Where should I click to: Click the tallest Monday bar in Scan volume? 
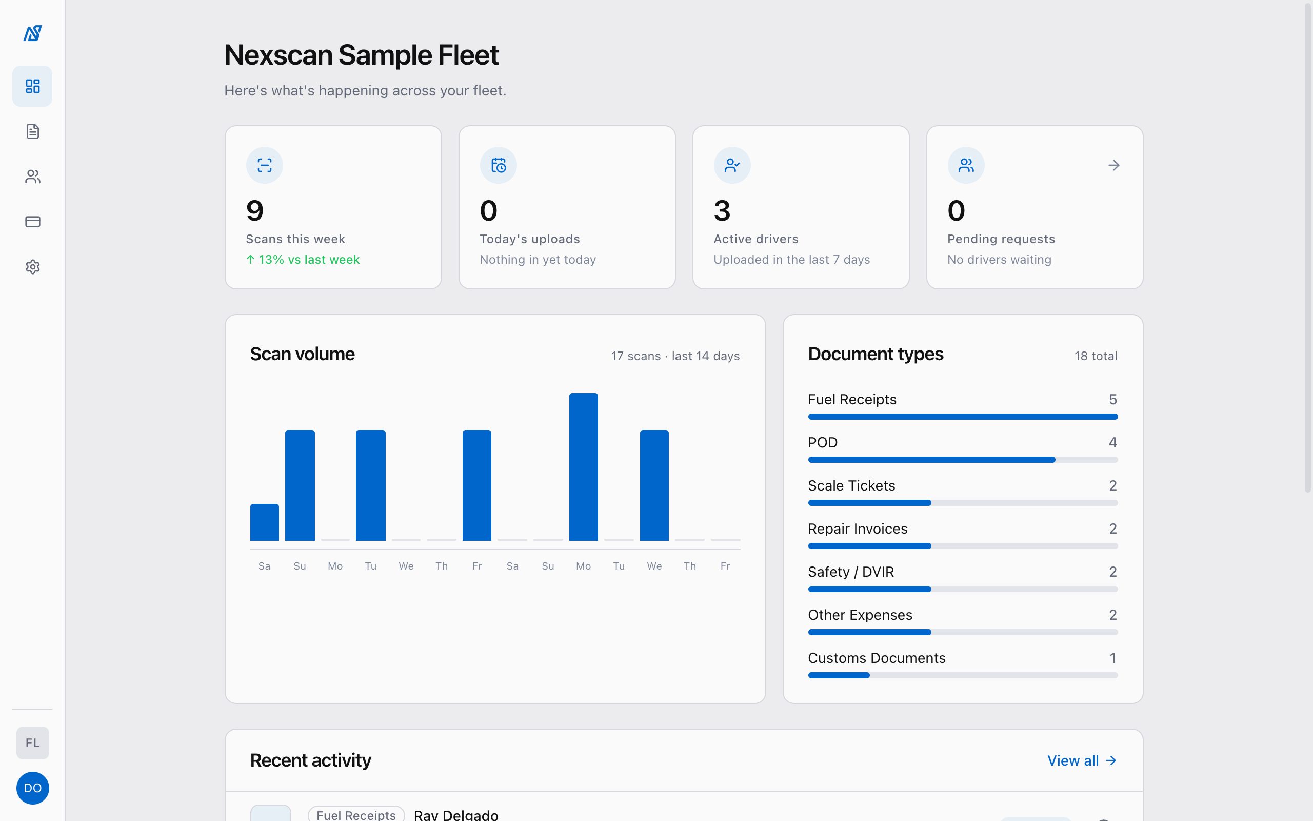583,467
